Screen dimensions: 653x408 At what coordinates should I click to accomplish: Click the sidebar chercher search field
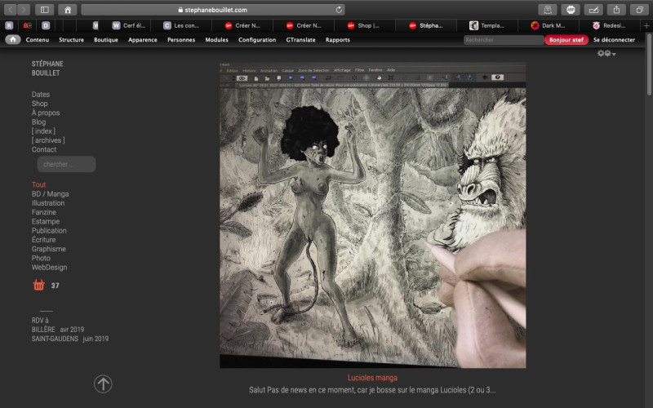pos(66,165)
